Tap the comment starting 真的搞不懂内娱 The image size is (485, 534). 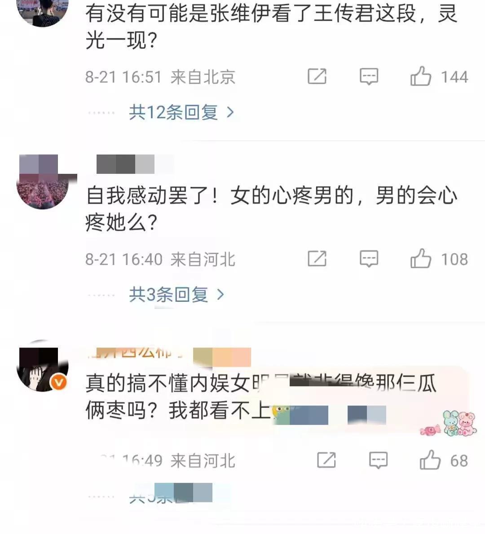coord(261,397)
